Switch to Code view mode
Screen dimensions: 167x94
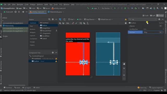tap(146, 16)
